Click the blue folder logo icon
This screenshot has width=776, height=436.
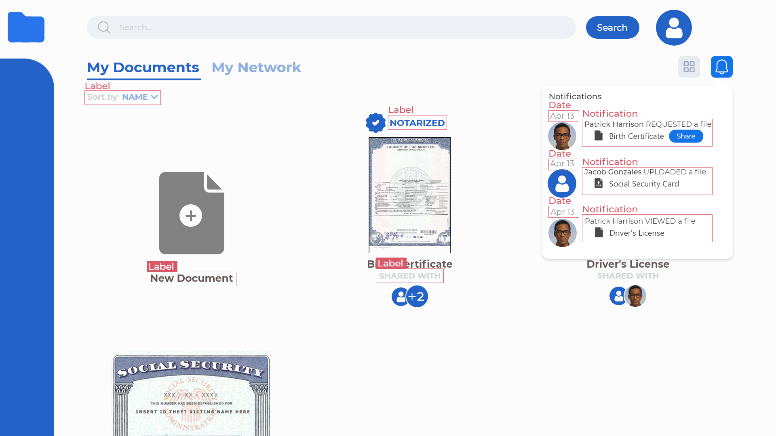tap(26, 27)
